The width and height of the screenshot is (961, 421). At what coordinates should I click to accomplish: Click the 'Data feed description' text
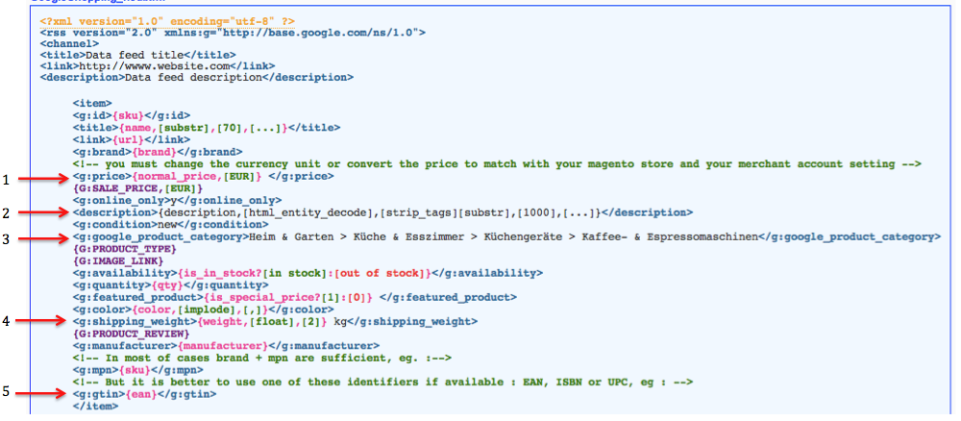pos(192,78)
